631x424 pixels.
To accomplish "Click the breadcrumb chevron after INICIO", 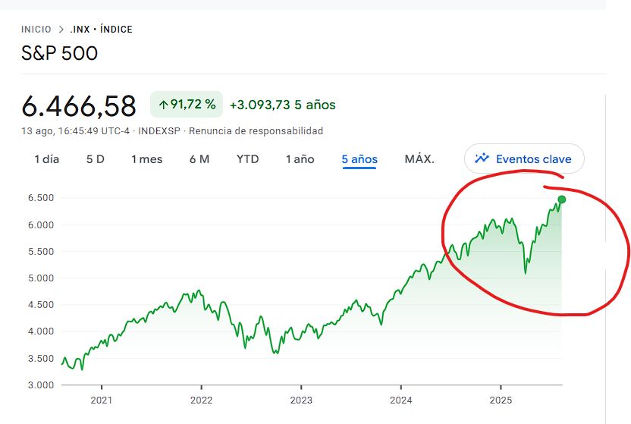I will tap(61, 30).
